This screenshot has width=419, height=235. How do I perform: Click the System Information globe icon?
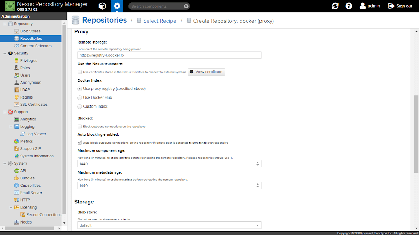(x=16, y=156)
